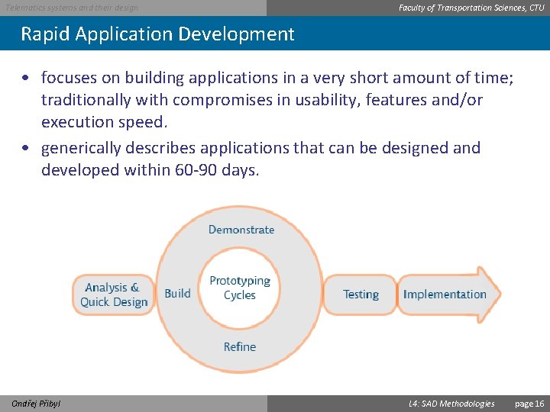Click the 'Rapid Application Development' slide title
The image size is (550, 412).
(157, 34)
